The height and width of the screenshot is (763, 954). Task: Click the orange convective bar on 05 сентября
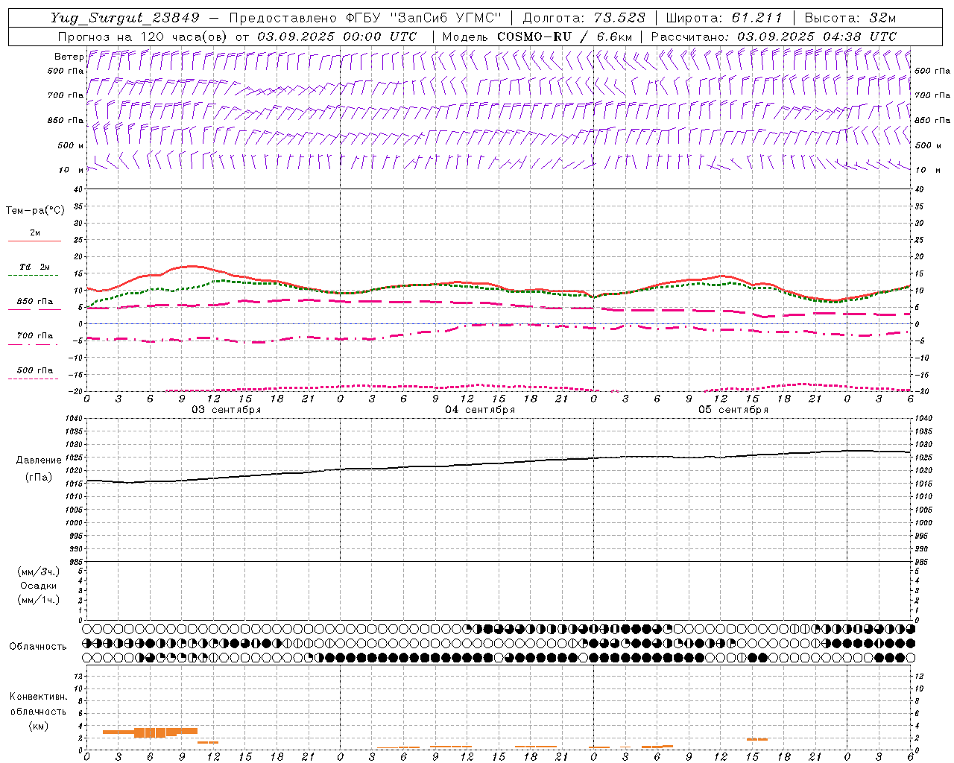click(757, 739)
